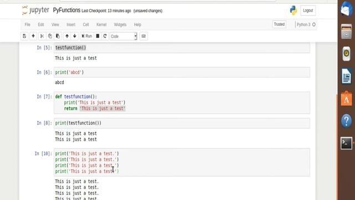The width and height of the screenshot is (355, 200).
Task: Open the Help menu
Action: pos(138,24)
